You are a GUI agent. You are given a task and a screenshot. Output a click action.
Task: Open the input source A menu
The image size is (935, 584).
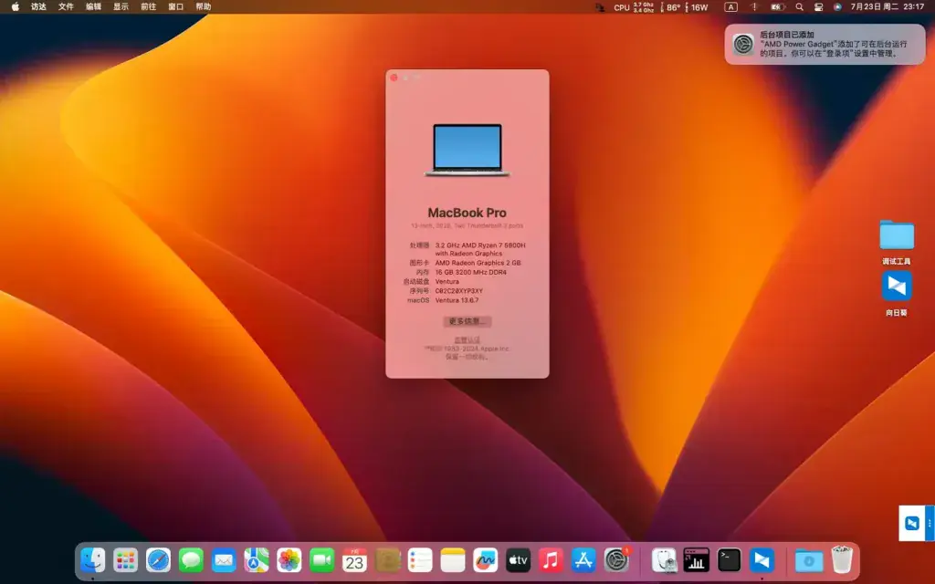tap(731, 7)
